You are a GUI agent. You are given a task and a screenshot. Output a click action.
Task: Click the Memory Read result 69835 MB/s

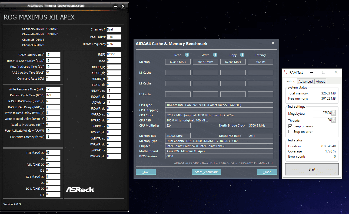pos(178,62)
